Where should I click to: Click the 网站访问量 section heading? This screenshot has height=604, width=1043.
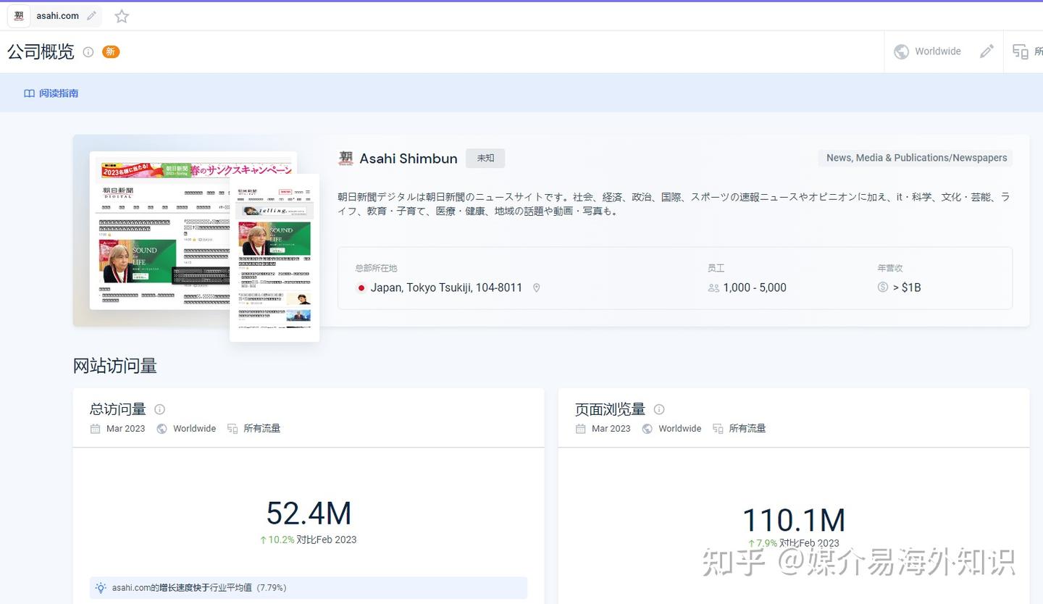[114, 366]
